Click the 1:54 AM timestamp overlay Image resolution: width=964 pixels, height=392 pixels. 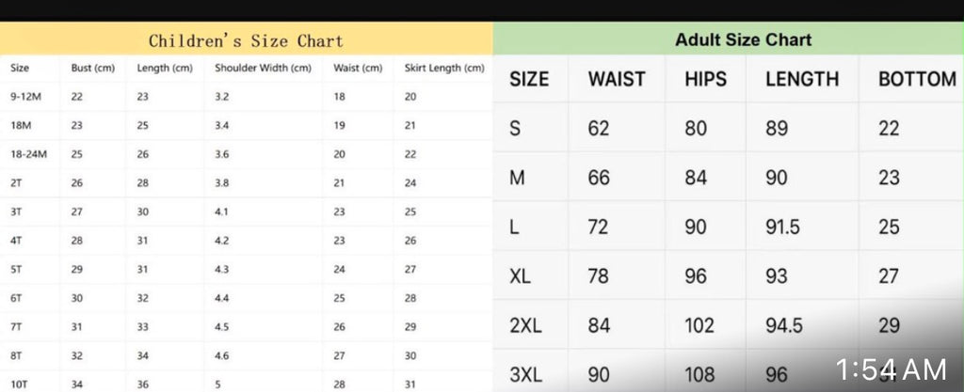click(891, 370)
